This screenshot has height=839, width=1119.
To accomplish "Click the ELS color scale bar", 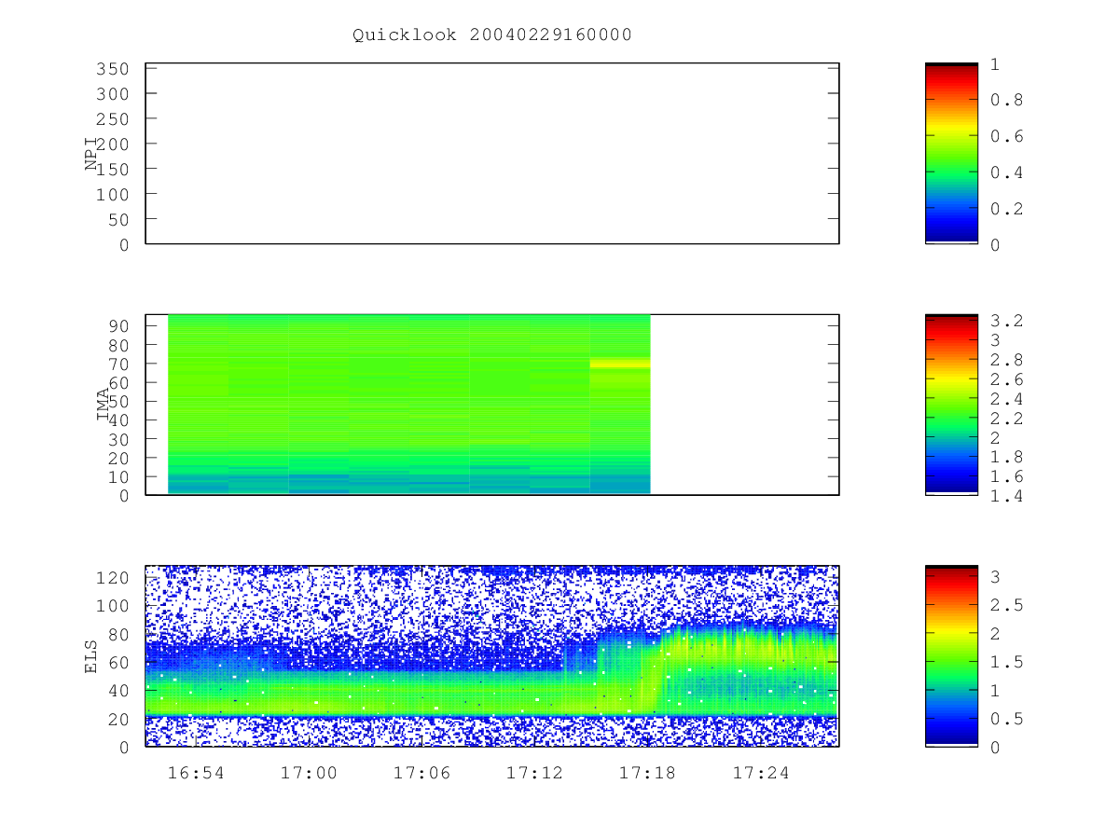I will [951, 655].
